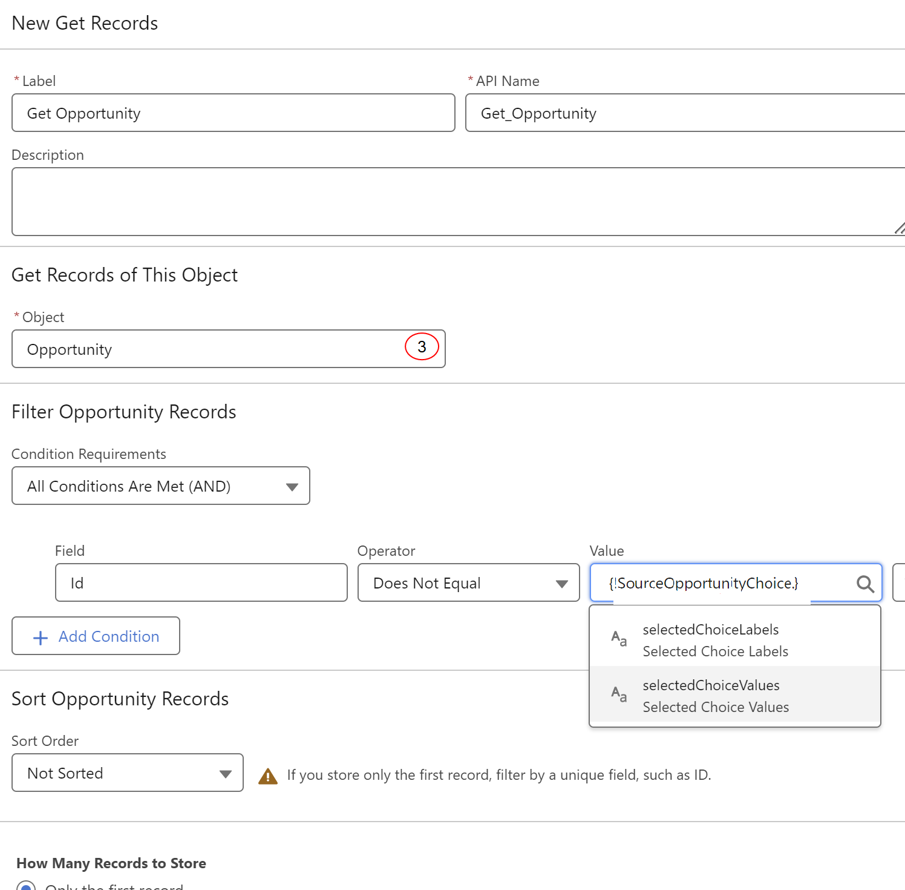
Task: Click the warning text about filtering by unique field
Action: point(499,775)
